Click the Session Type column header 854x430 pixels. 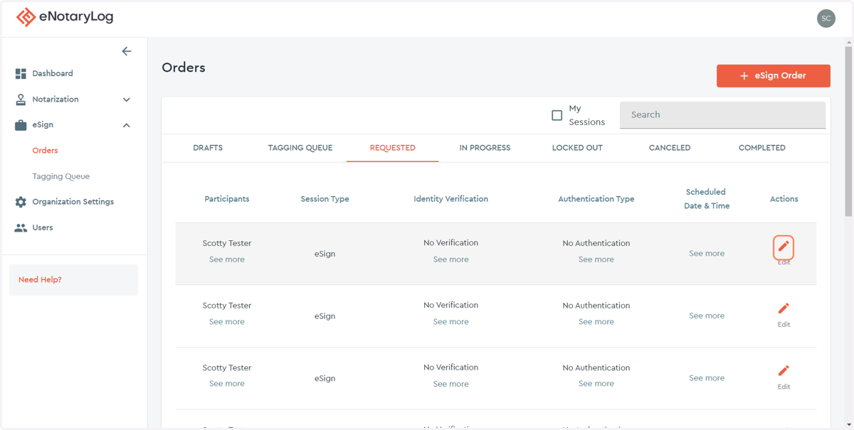click(325, 199)
